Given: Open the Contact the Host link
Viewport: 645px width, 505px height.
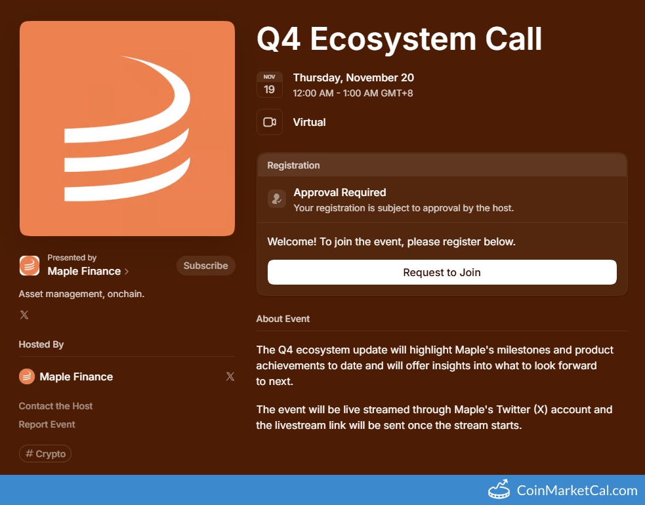Looking at the screenshot, I should tap(55, 406).
